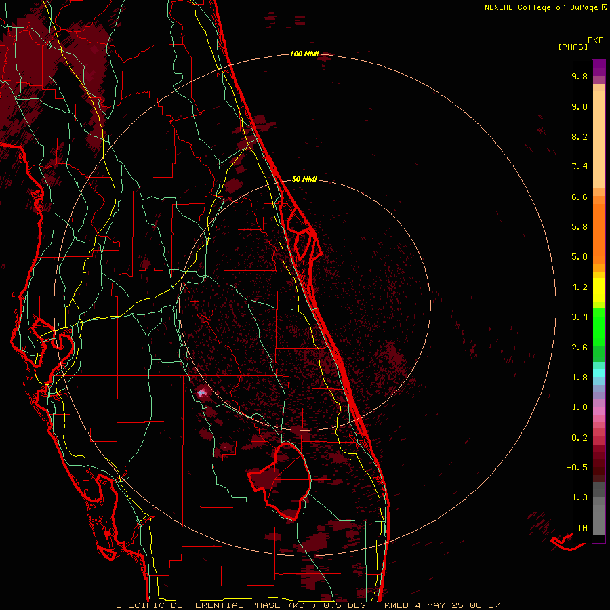Click the 4 MAY 25 date text
The image size is (610, 610).
point(439,605)
